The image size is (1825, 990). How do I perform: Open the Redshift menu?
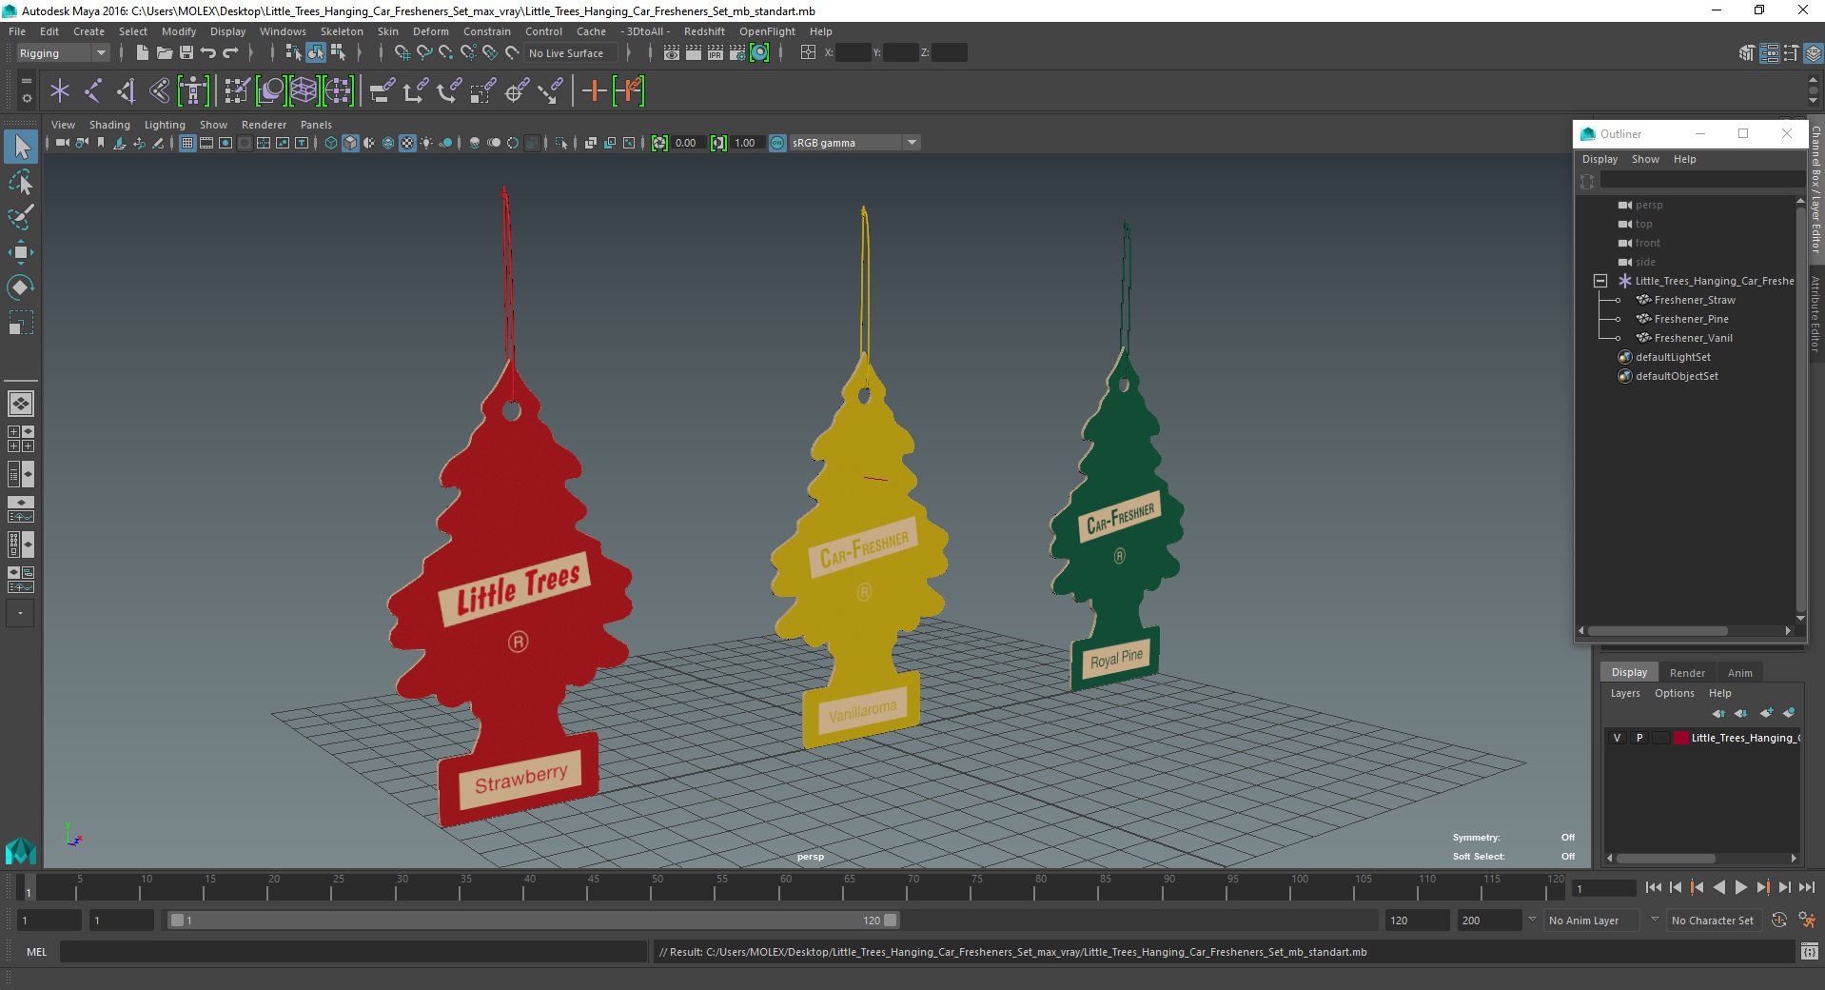click(704, 31)
